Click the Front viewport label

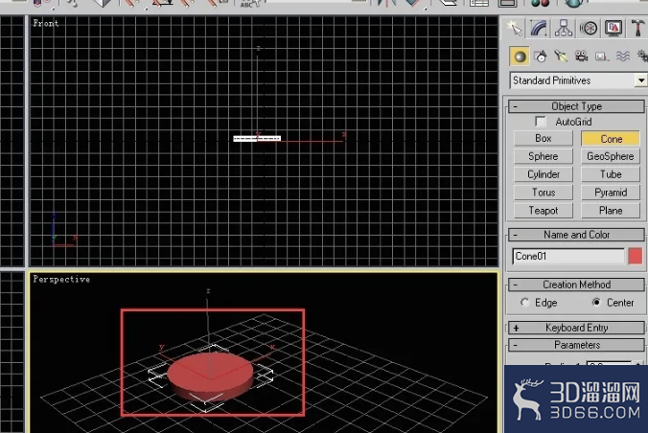point(45,23)
